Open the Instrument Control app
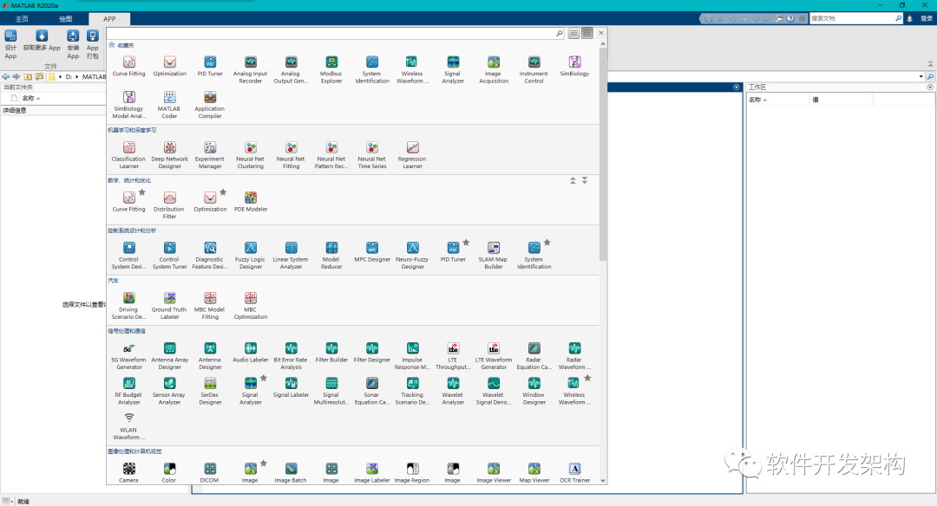 (534, 69)
